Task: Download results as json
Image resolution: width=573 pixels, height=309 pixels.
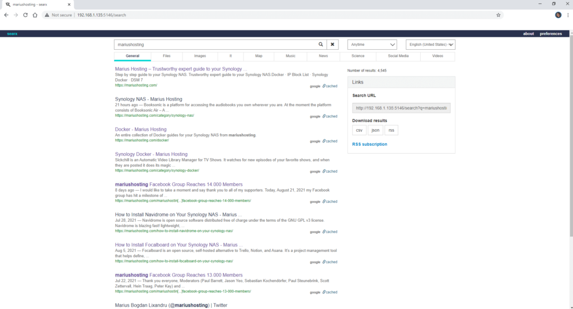Action: (375, 130)
